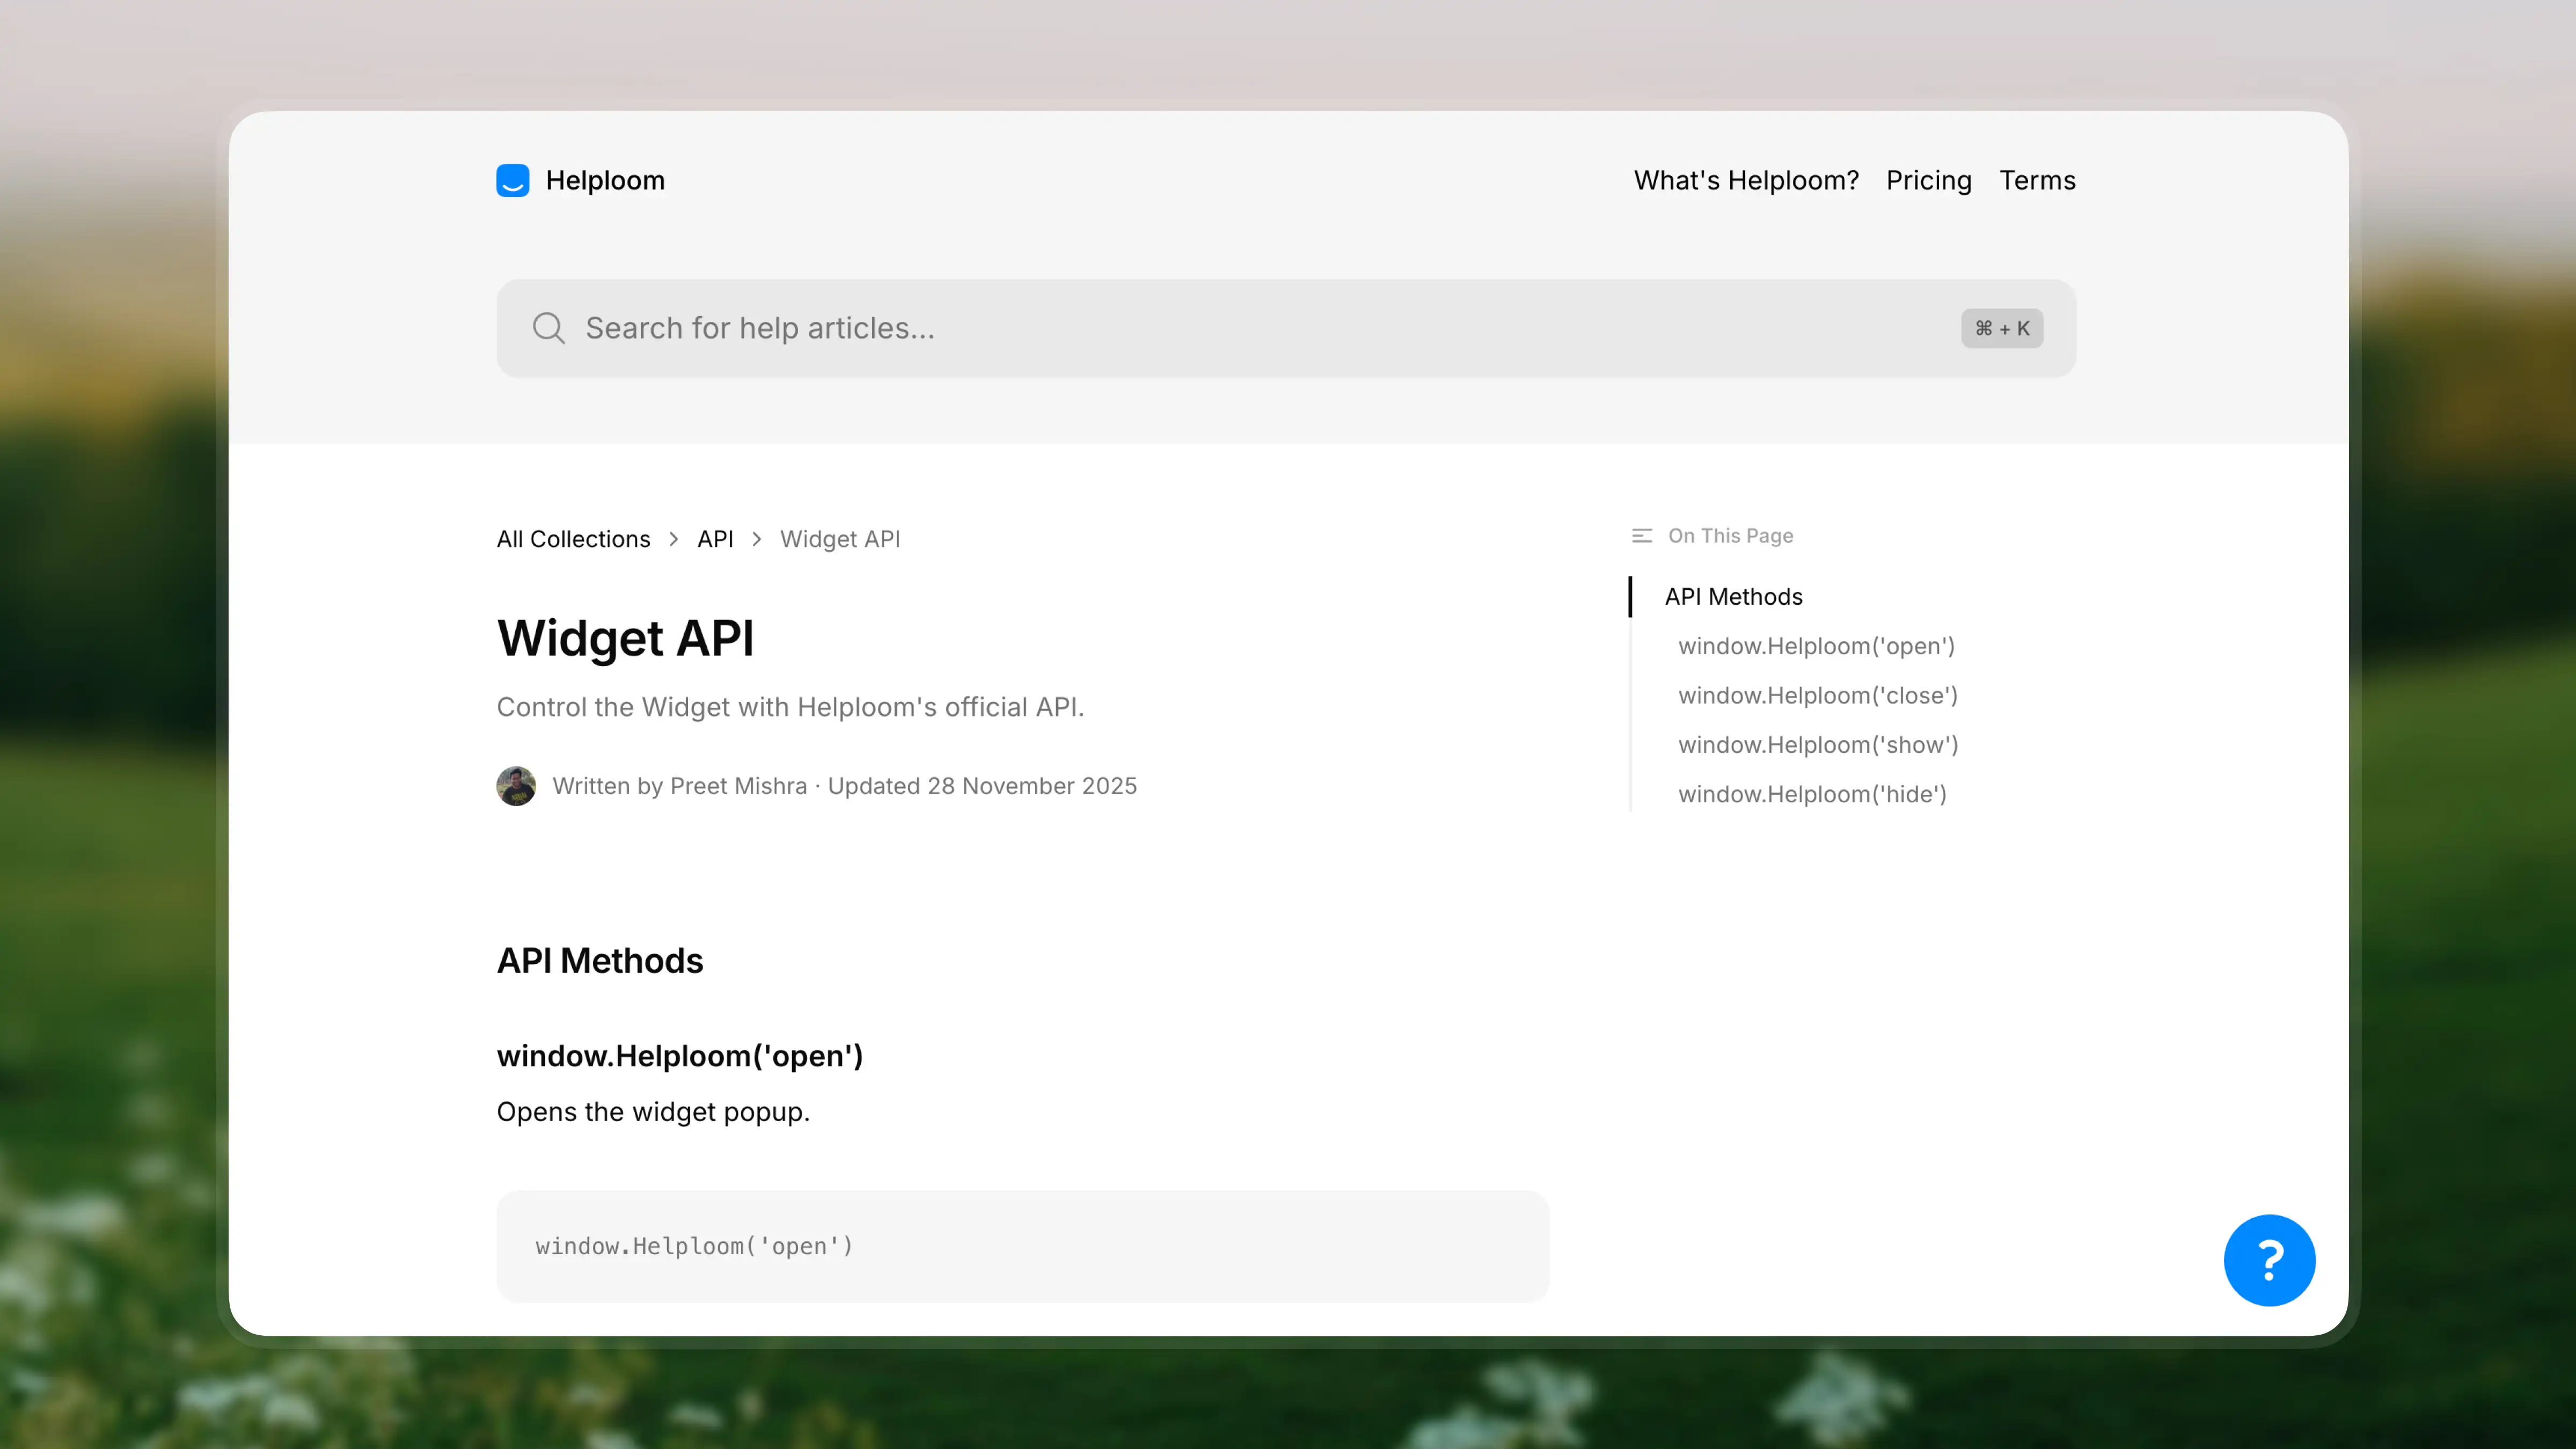Image resolution: width=2576 pixels, height=1449 pixels.
Task: Click the ⌘ + K shortcut badge
Action: coord(2001,328)
